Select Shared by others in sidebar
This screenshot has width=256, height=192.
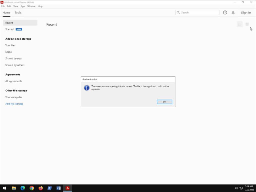click(x=15, y=65)
